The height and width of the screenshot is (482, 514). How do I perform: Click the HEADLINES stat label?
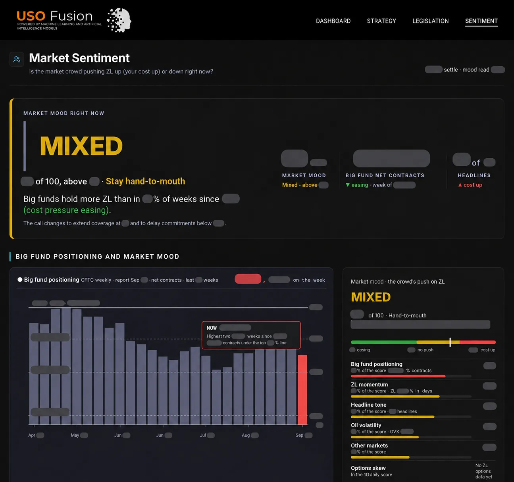pyautogui.click(x=474, y=175)
